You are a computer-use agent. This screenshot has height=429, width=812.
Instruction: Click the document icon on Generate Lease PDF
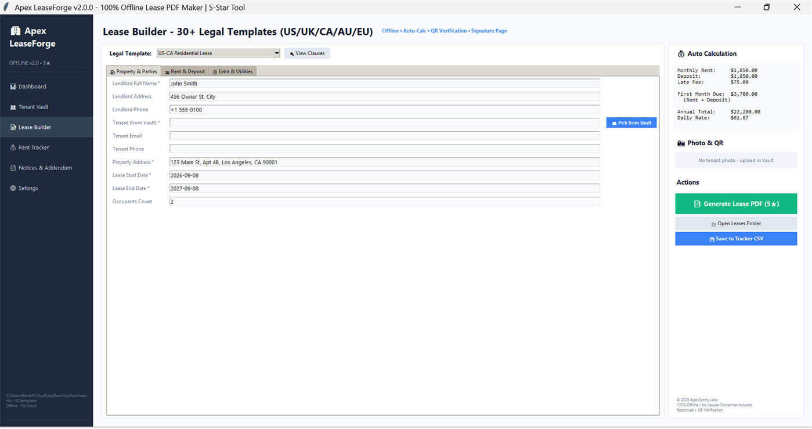click(x=697, y=204)
